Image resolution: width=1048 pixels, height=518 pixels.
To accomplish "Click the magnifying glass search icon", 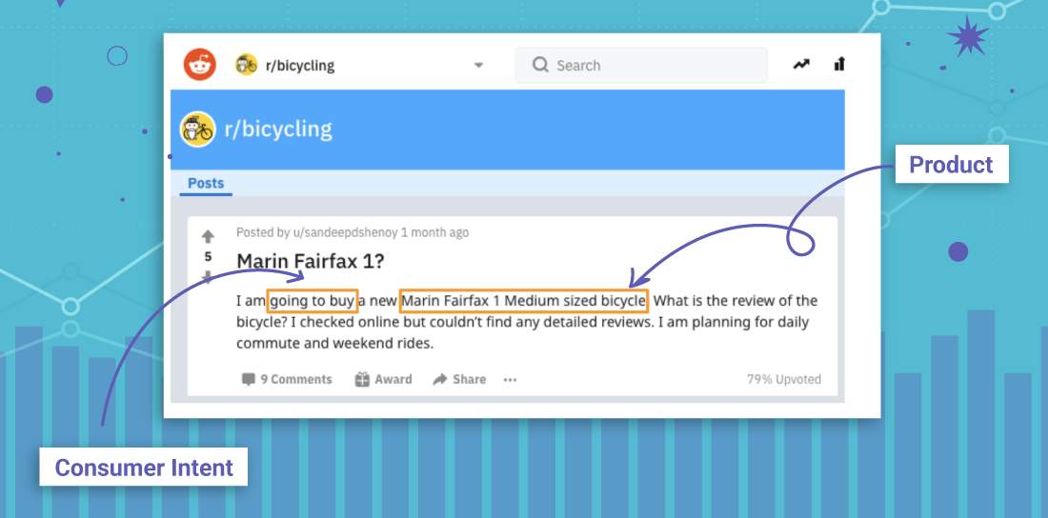I will [540, 65].
